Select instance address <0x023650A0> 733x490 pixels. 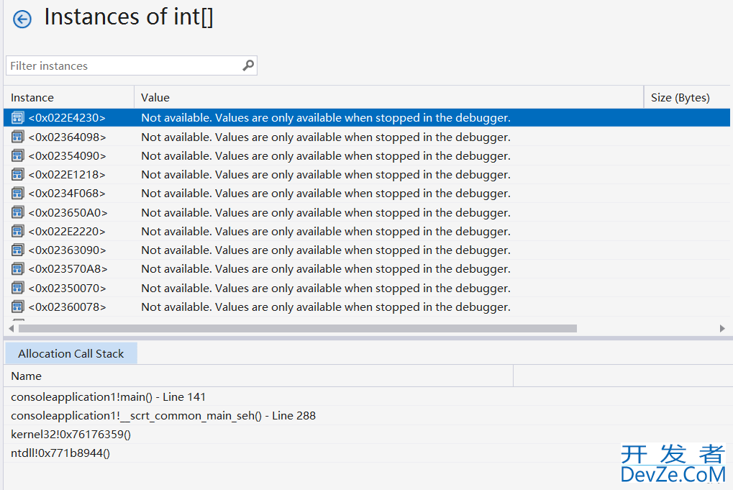tap(68, 213)
